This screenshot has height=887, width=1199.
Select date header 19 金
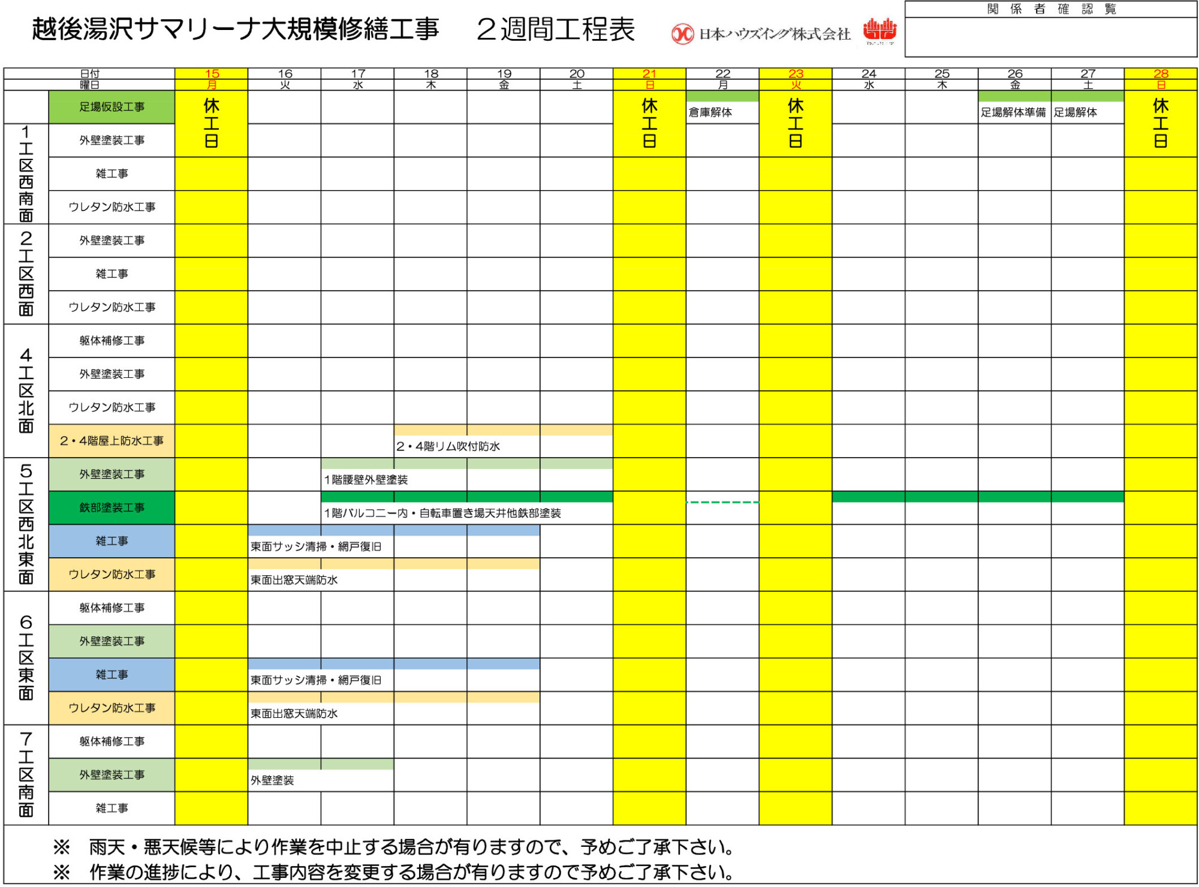coord(504,79)
